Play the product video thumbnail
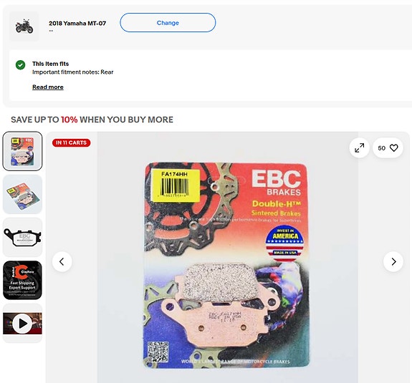Image resolution: width=412 pixels, height=383 pixels. point(22,324)
